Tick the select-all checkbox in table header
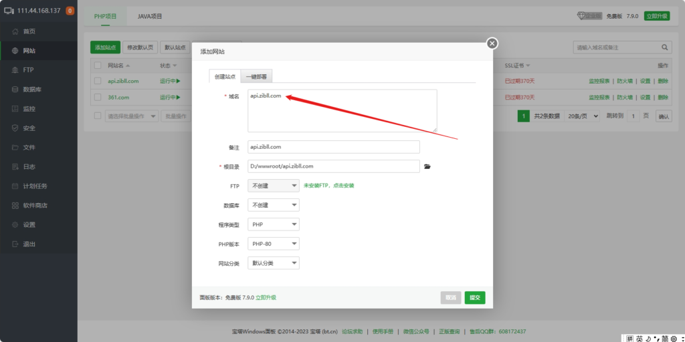The image size is (685, 342). click(x=98, y=65)
